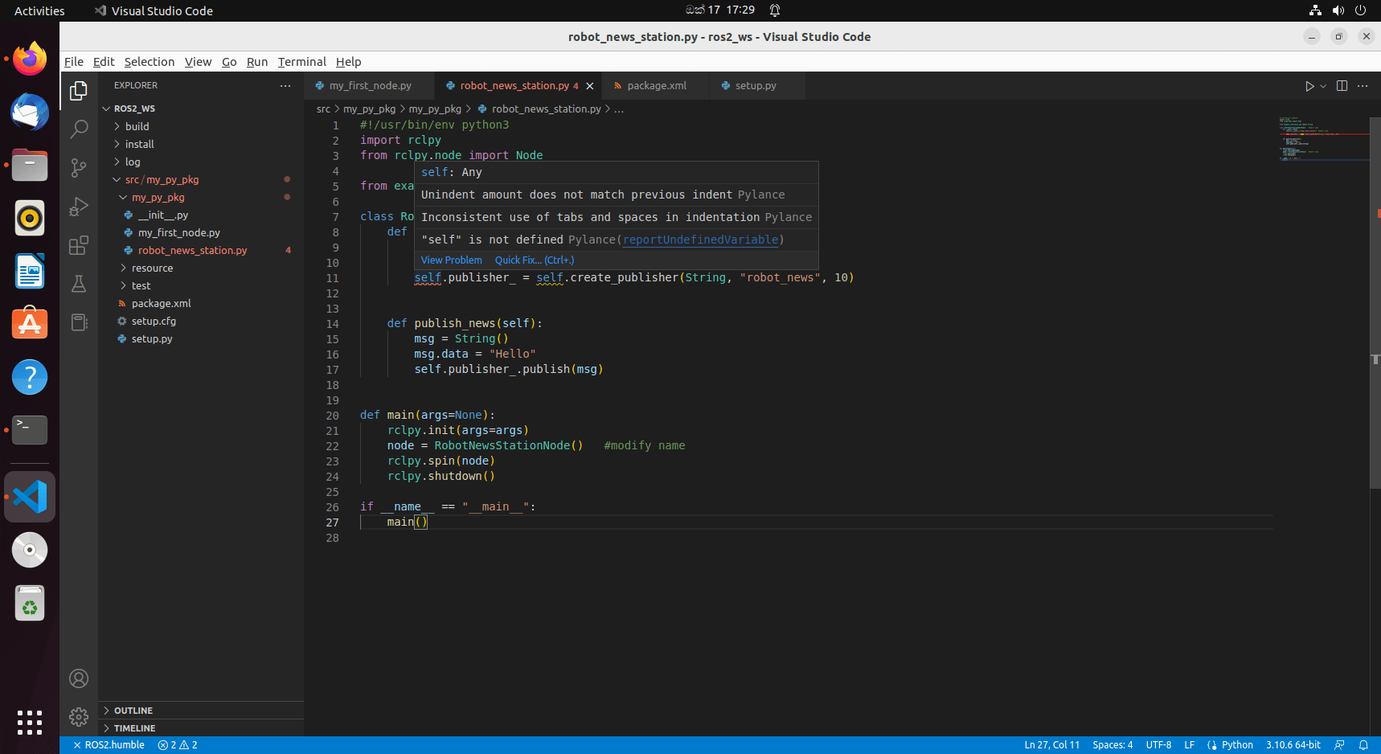Open the Terminal menu
The image size is (1381, 754).
[x=302, y=62]
